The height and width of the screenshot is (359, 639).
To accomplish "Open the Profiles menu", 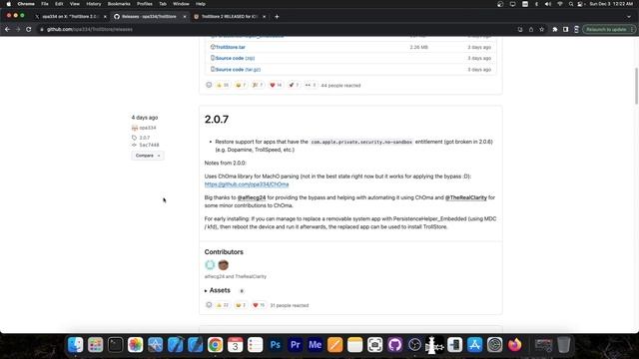I will click(144, 4).
